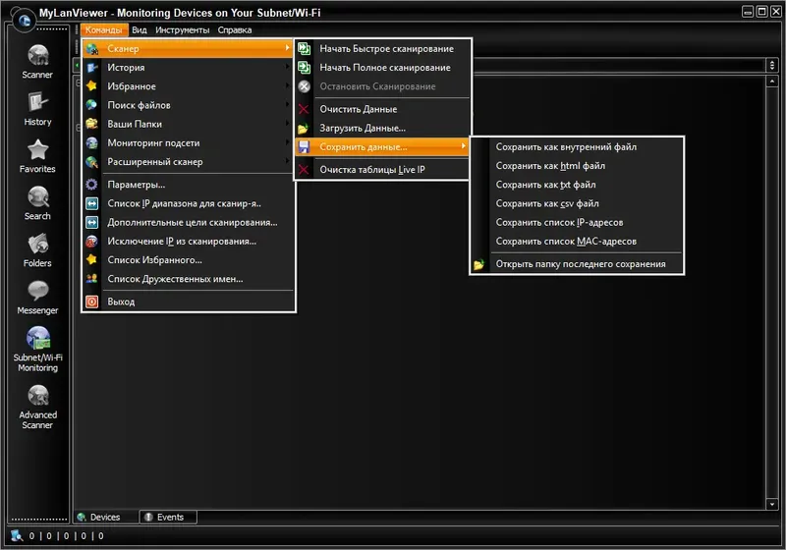Expand the Поиск файлов submenu
The height and width of the screenshot is (550, 786).
(x=188, y=105)
